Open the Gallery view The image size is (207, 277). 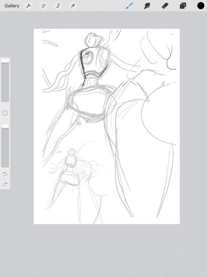tap(12, 6)
